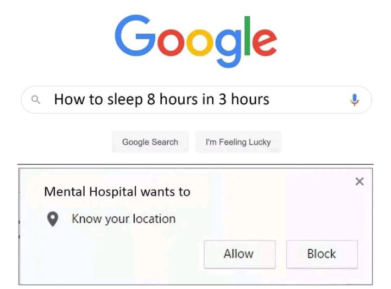Click the I'm Feeling Lucky button

(238, 142)
